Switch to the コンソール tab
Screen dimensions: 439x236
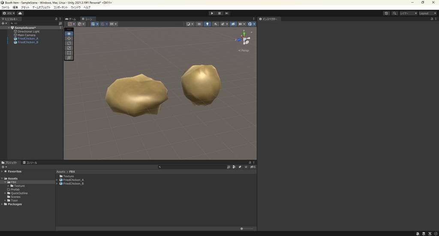pyautogui.click(x=30, y=163)
